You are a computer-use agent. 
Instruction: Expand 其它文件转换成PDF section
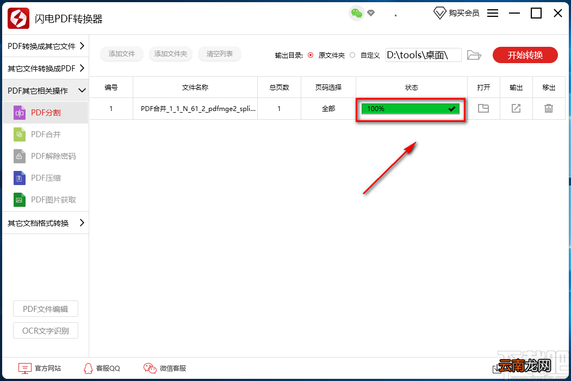click(x=46, y=68)
